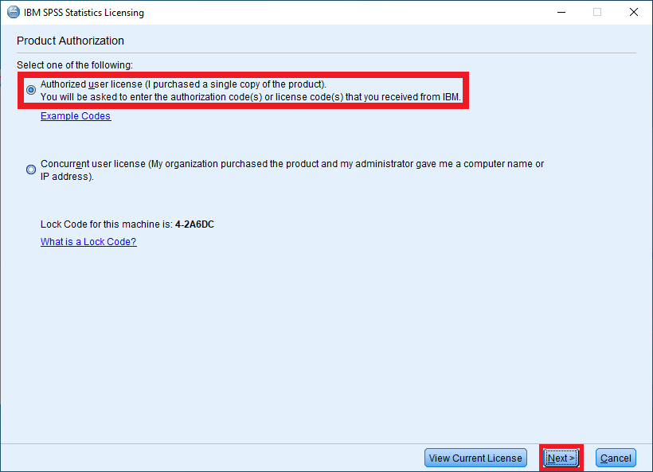
Task: Click the View Current License button
Action: [x=475, y=458]
